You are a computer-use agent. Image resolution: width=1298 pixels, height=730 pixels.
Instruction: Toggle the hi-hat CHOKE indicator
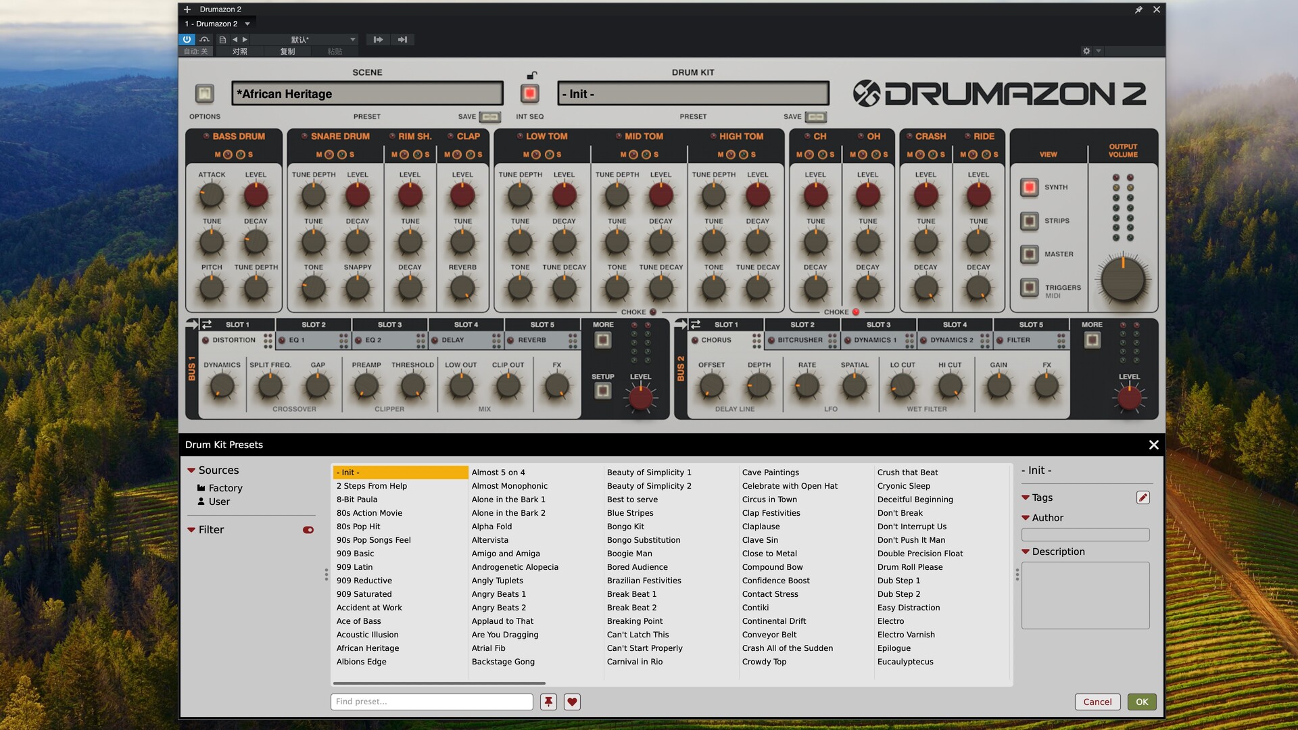tap(856, 312)
